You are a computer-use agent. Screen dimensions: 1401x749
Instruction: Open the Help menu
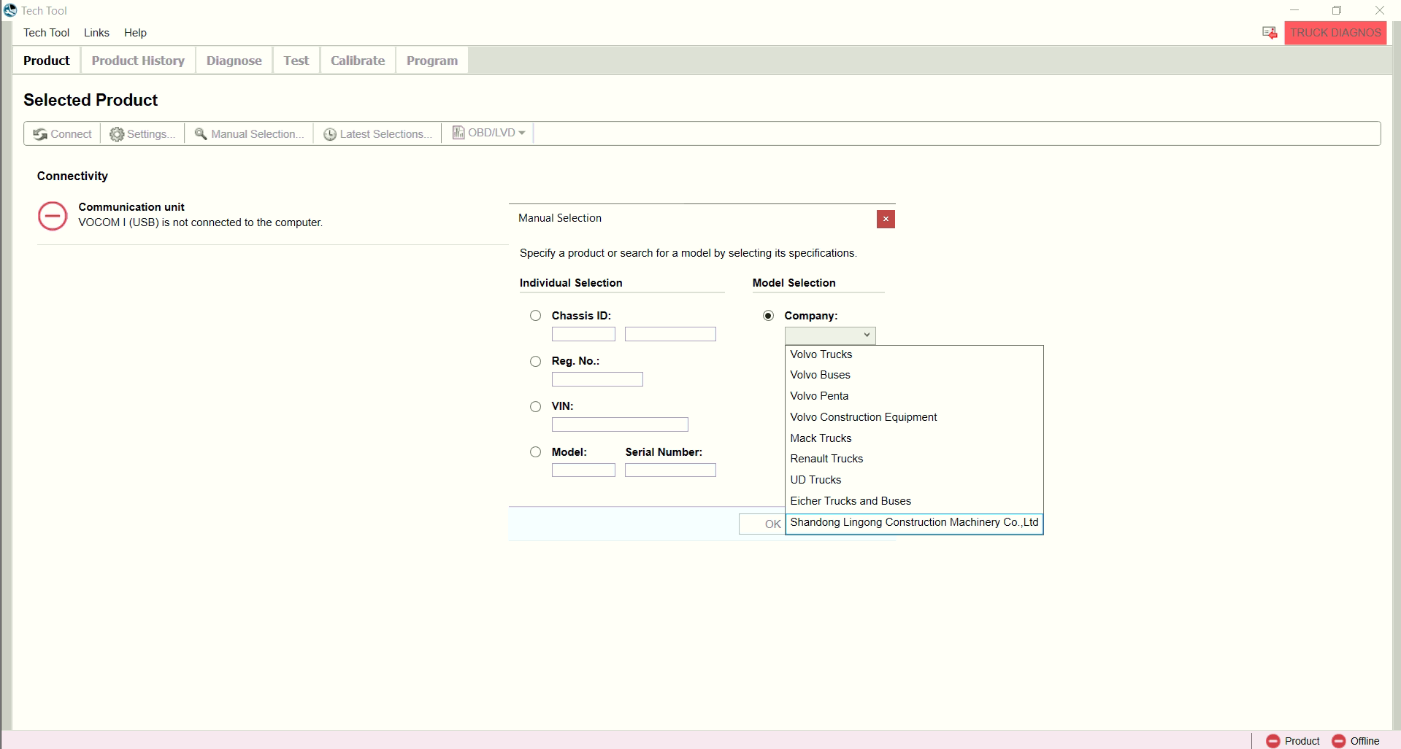click(x=135, y=33)
